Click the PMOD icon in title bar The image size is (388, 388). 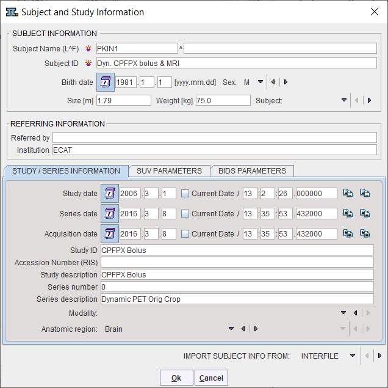[x=12, y=12]
